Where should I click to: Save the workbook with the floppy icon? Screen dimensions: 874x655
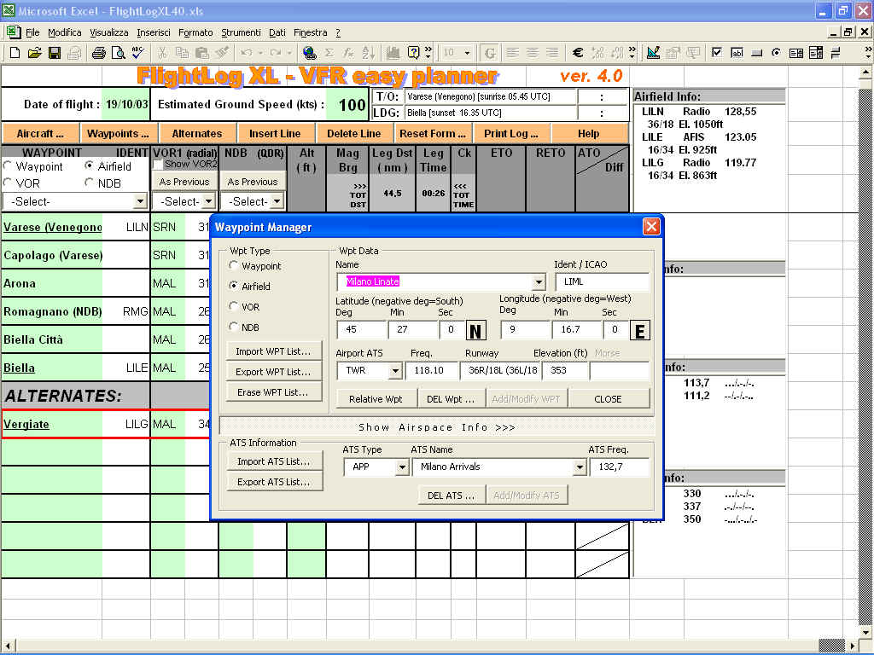coord(54,53)
